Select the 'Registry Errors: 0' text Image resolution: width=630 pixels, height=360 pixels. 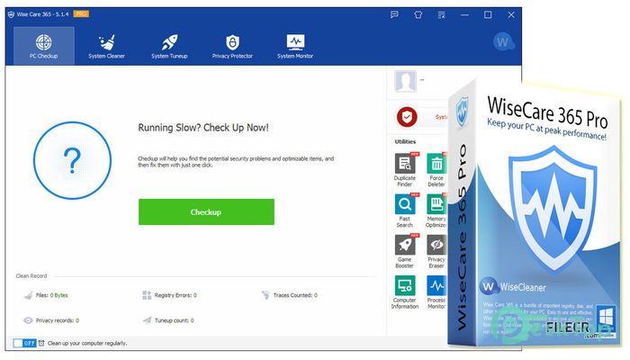(175, 295)
